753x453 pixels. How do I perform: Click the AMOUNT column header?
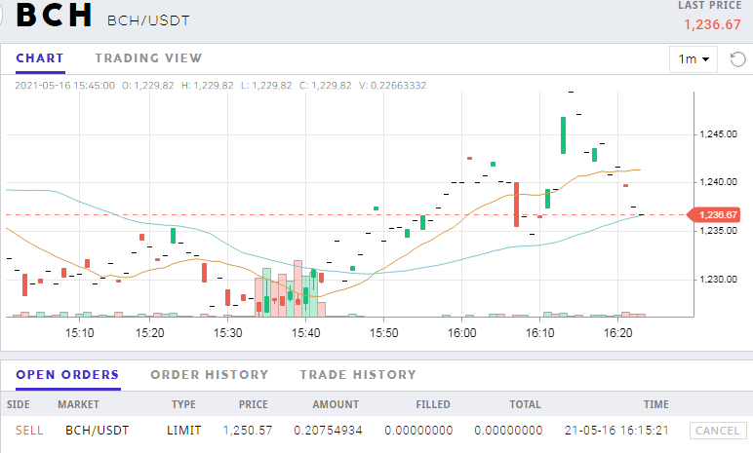tap(336, 404)
